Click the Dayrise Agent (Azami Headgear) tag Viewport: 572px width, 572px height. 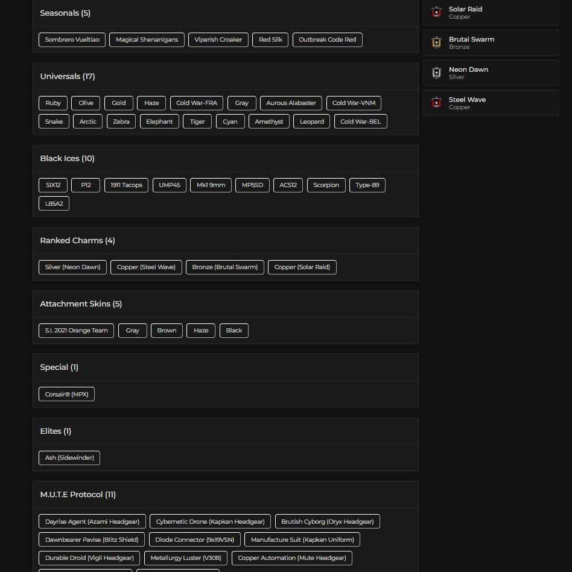tap(92, 522)
